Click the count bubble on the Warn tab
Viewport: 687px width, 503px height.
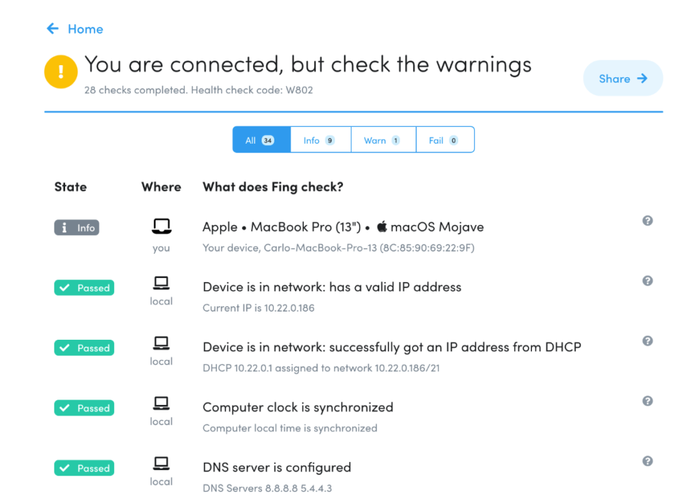pyautogui.click(x=396, y=140)
